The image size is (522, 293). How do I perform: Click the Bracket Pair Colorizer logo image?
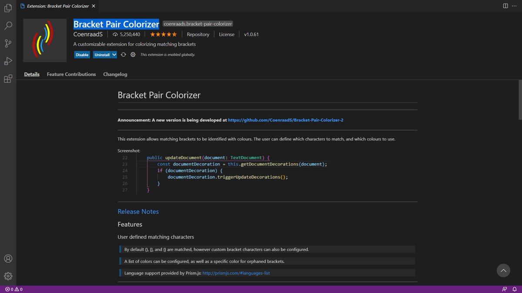[x=44, y=40]
